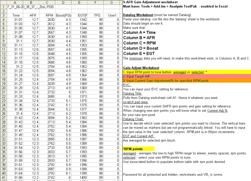Viewport: 251px width, 181px height.
Task: Click the 'Datalog Title:' heading
Action: click(132, 93)
